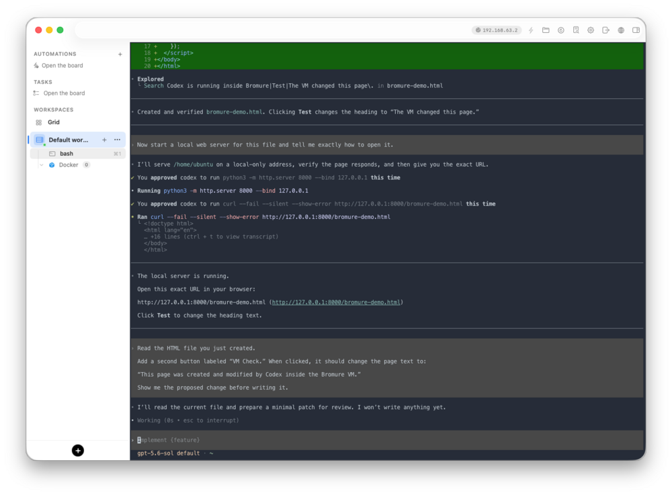672x495 pixels.
Task: Click the round black plus button
Action: point(77,451)
